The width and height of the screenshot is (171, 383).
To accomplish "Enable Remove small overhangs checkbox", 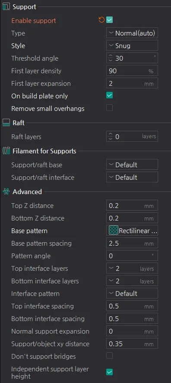I will 110,108.
